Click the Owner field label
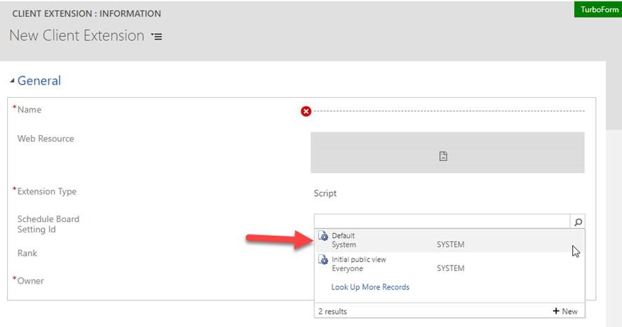622x327 pixels. pos(30,281)
